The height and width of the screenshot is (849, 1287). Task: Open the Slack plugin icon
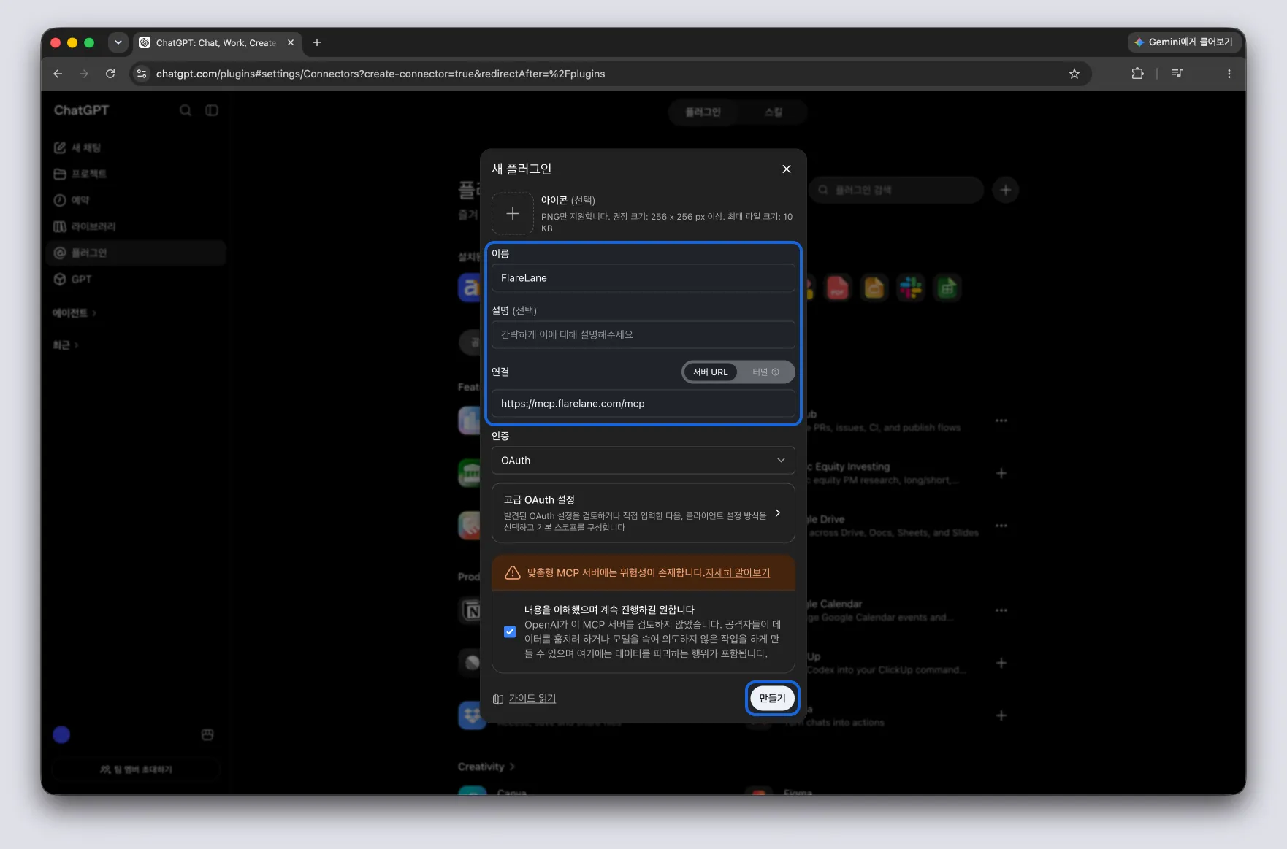[x=911, y=288]
